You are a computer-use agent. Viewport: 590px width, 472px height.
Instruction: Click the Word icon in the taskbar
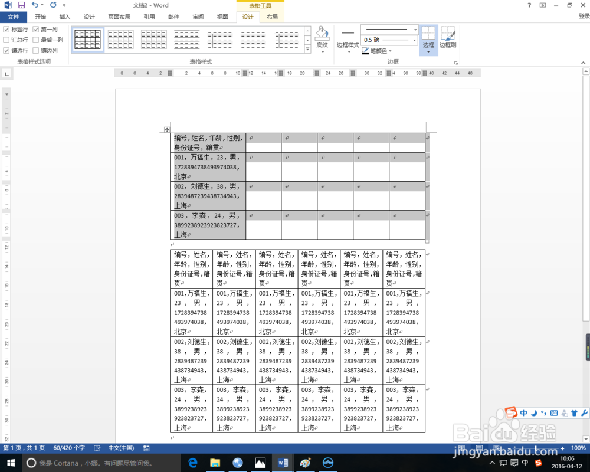click(x=283, y=463)
